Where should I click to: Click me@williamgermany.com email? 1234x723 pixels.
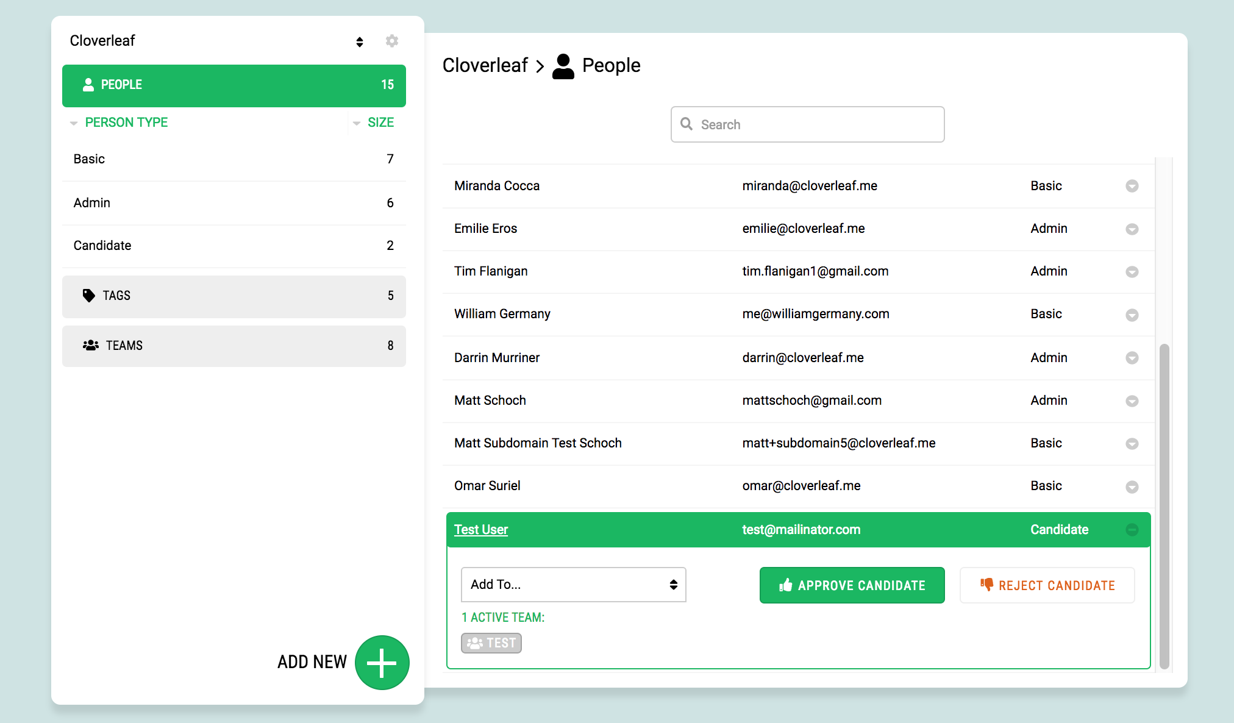tap(816, 314)
